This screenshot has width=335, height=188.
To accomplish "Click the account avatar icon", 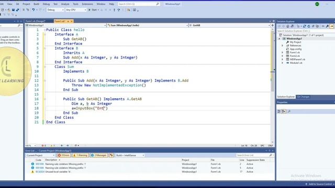I will (x=317, y=4).
